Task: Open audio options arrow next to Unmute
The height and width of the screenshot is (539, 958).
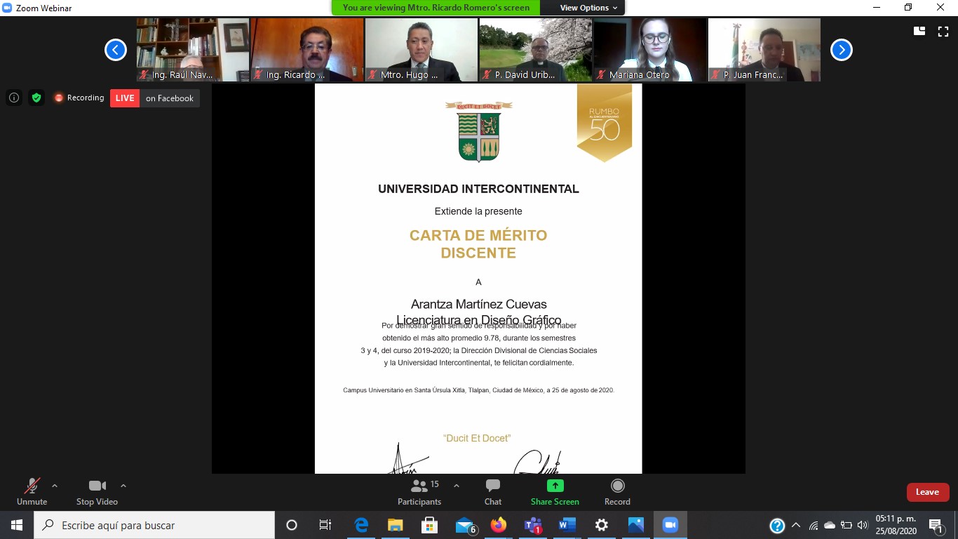Action: click(x=55, y=486)
